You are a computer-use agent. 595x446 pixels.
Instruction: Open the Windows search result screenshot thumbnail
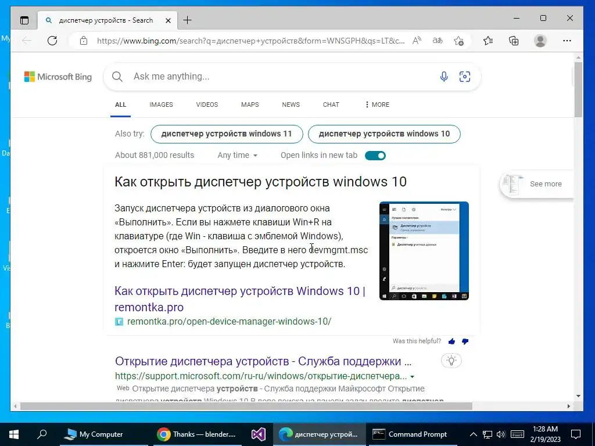424,251
